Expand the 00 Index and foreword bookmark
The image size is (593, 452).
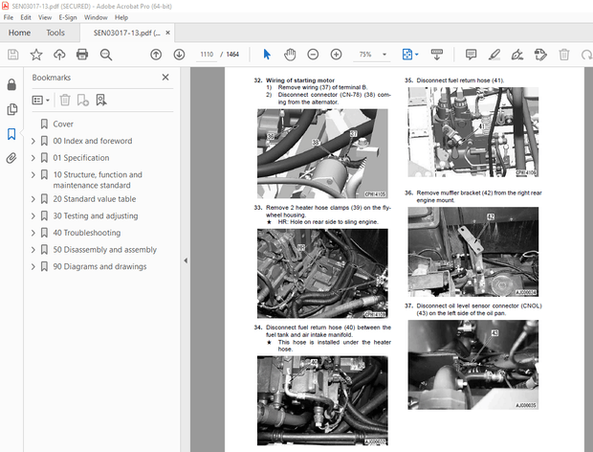(x=33, y=141)
